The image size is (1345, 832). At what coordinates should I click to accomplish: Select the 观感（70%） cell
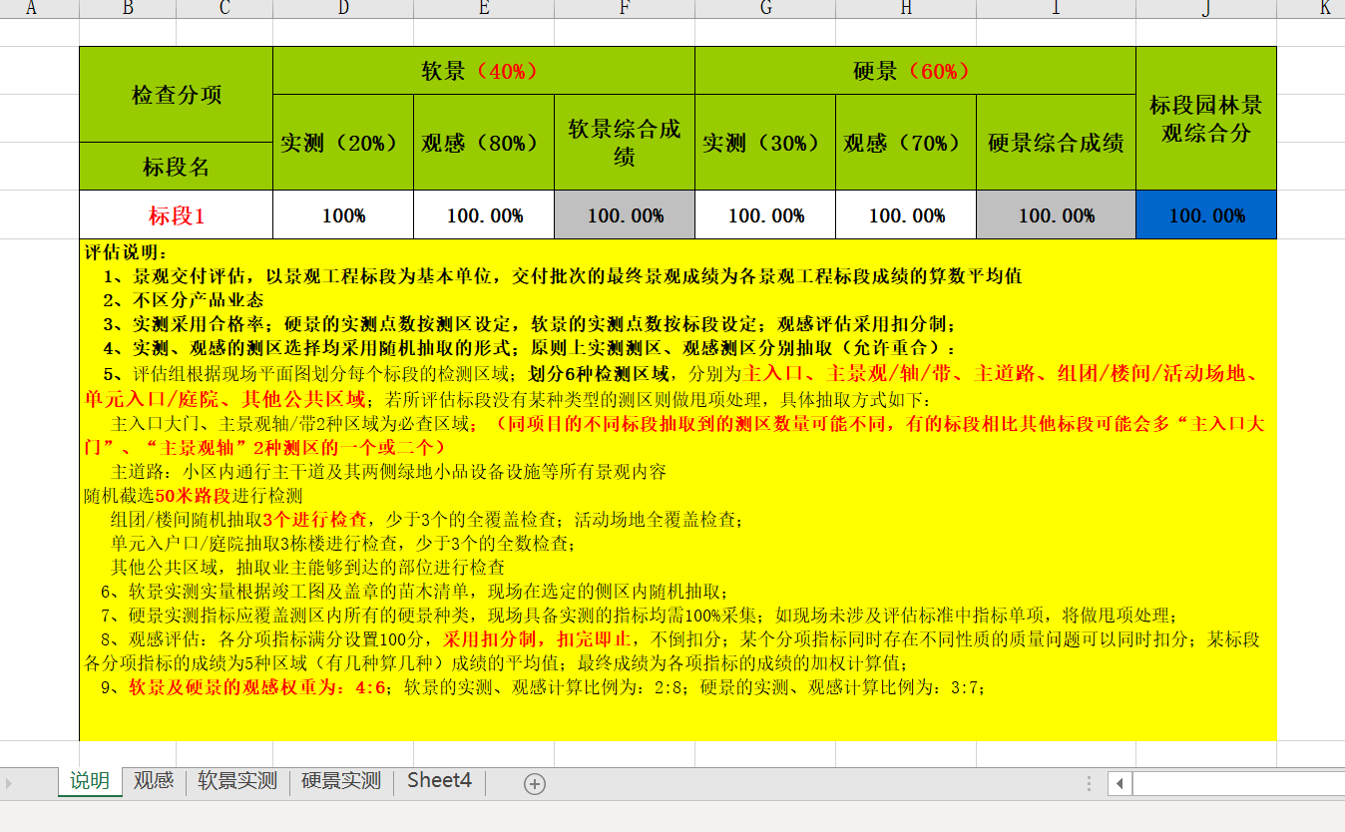tap(906, 143)
